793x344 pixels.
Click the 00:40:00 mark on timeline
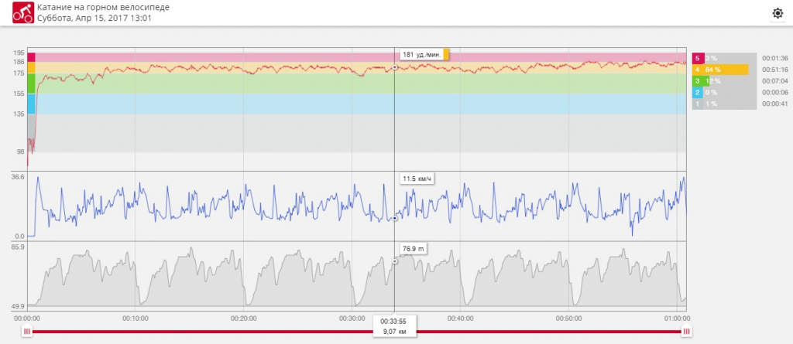click(460, 318)
